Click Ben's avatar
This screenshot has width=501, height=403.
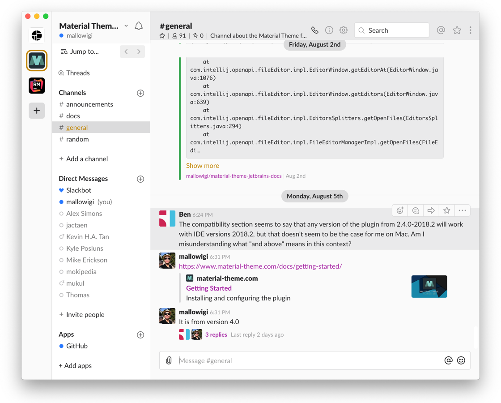[167, 219]
